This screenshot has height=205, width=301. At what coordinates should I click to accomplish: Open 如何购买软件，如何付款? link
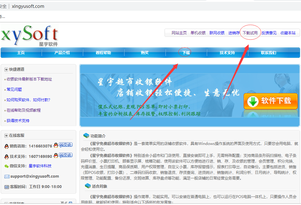tap(28, 100)
